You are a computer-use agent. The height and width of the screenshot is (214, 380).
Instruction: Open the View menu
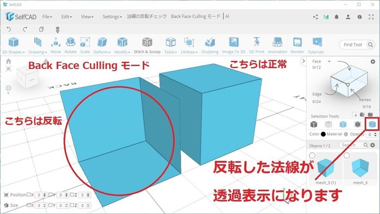(x=87, y=17)
